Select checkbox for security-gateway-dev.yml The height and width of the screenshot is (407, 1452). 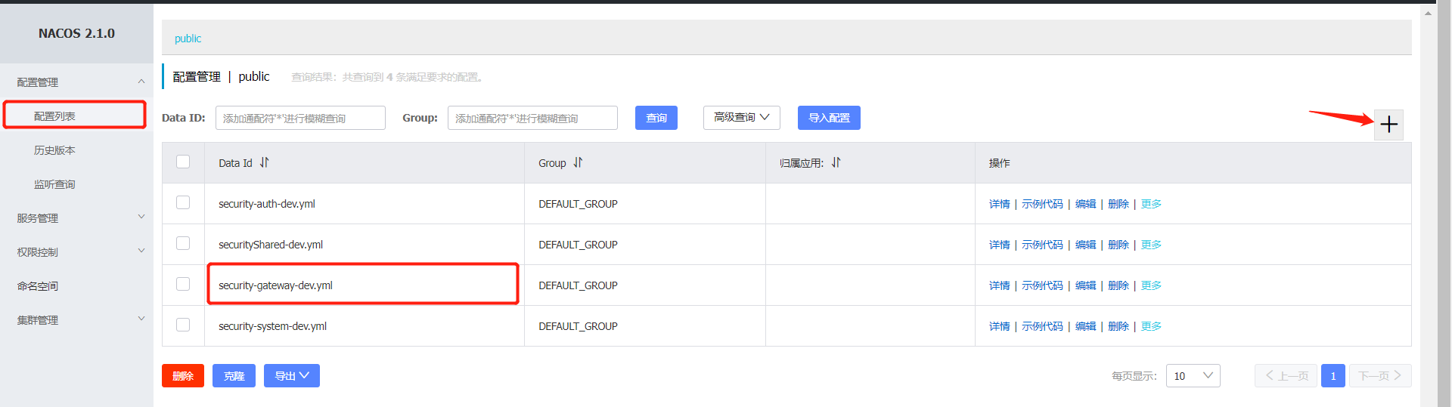(183, 284)
